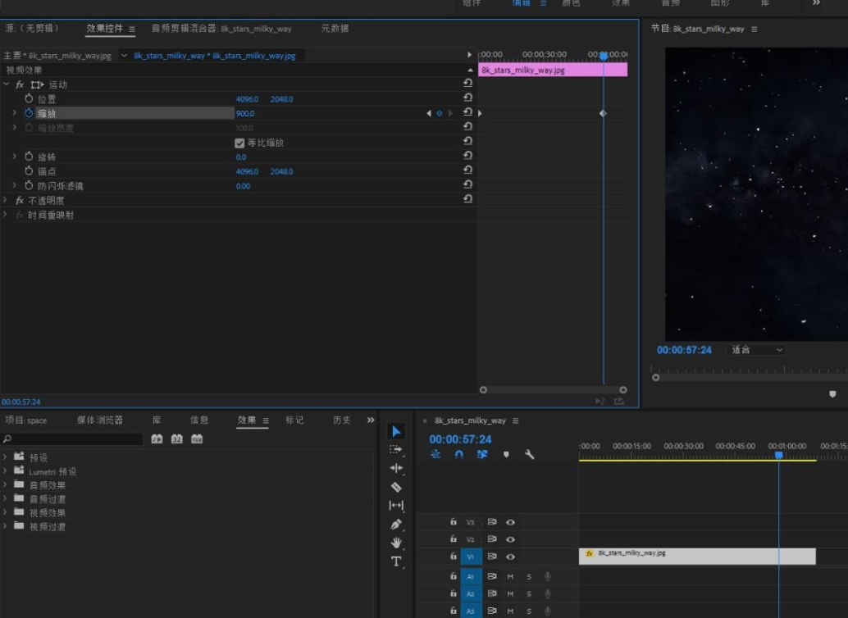This screenshot has width=848, height=618.
Task: Pick the Track Select Forward tool
Action: (x=396, y=449)
